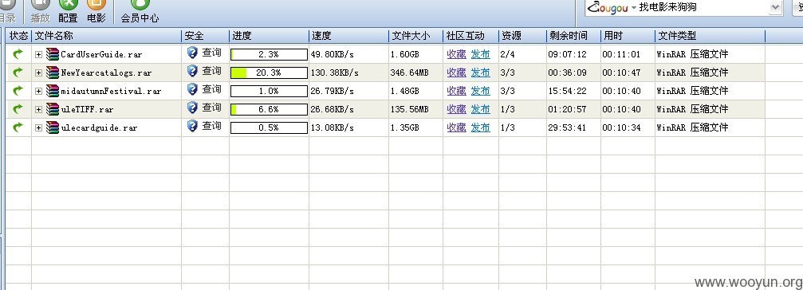Click the 6.6% progress bar
This screenshot has height=290, width=803.
[x=269, y=109]
